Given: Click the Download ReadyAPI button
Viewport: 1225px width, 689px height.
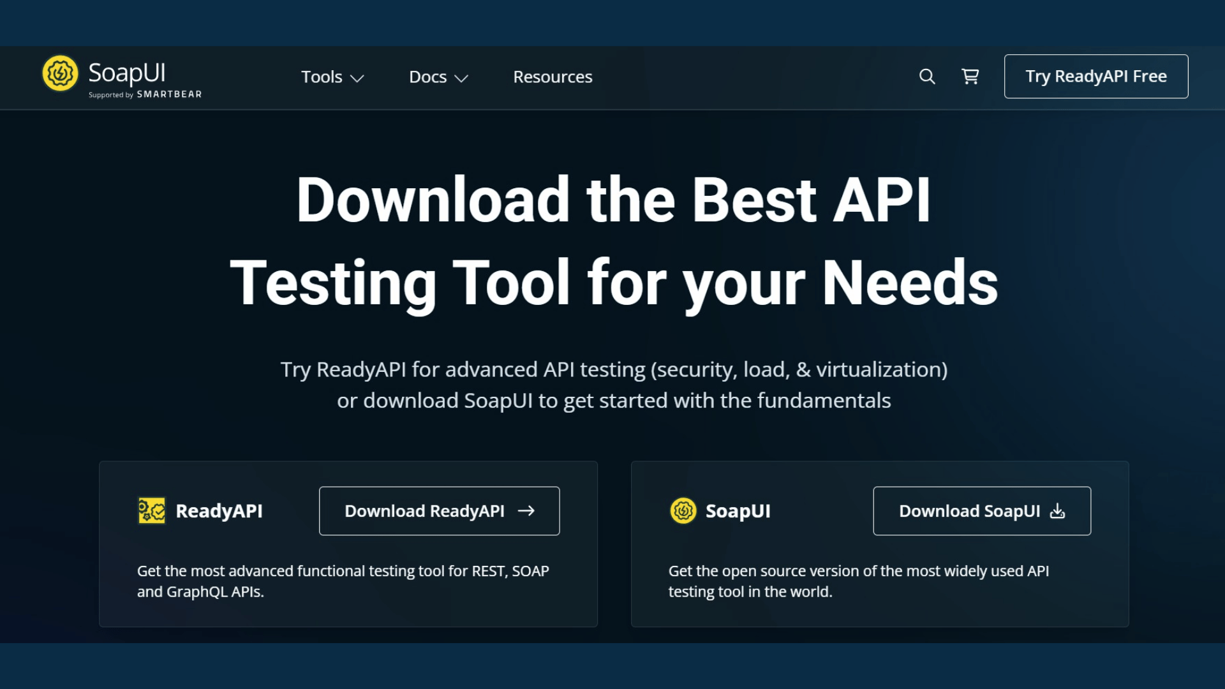Looking at the screenshot, I should (x=440, y=511).
